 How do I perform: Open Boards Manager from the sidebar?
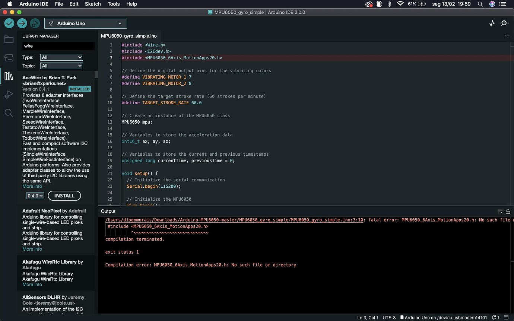coord(9,58)
